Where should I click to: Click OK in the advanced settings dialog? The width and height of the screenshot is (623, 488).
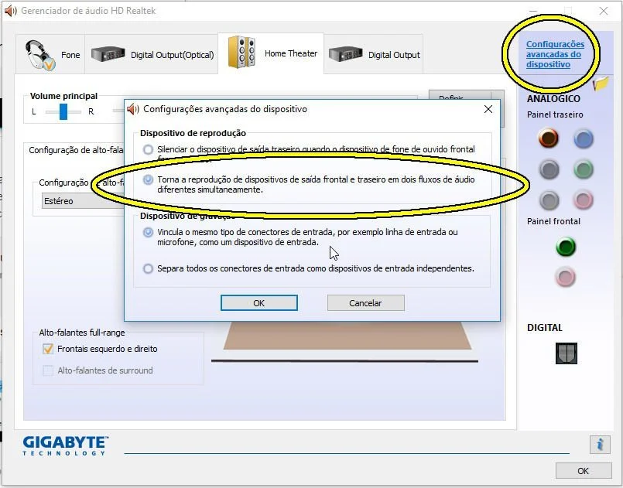click(259, 303)
